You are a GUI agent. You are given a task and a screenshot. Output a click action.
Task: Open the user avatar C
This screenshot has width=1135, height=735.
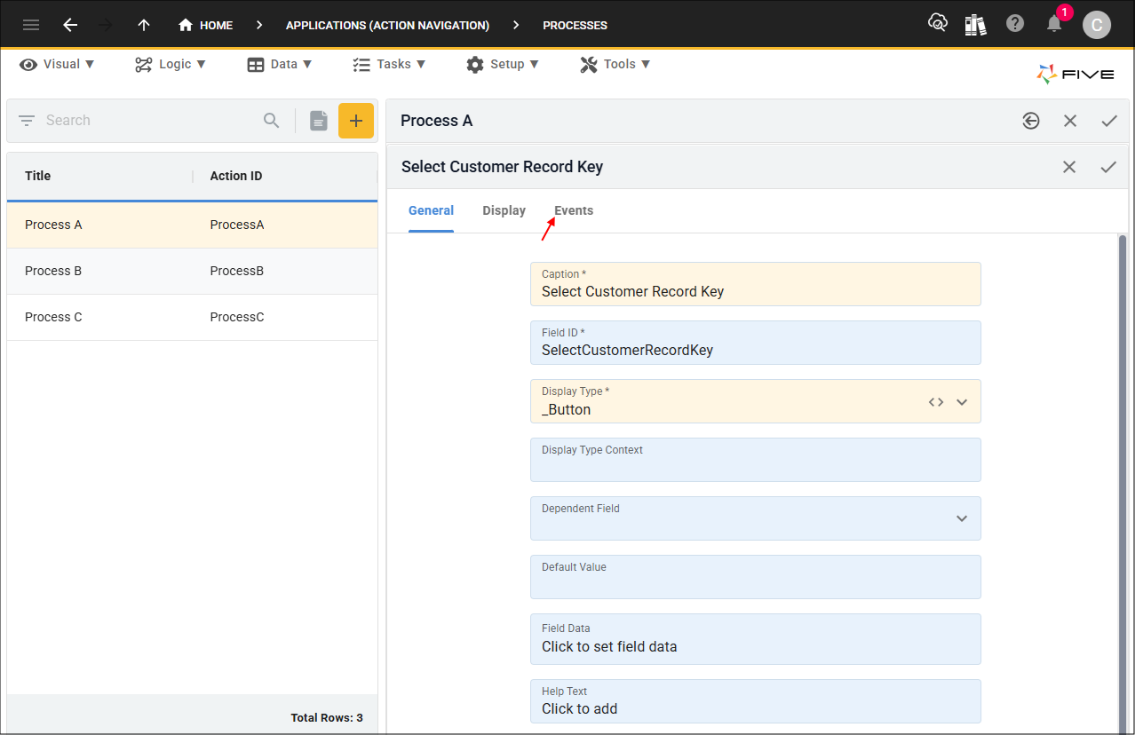1097,25
